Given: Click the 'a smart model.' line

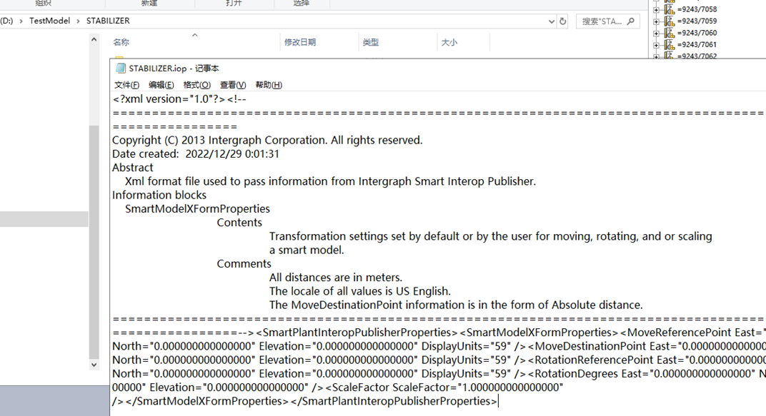Looking at the screenshot, I should (307, 250).
